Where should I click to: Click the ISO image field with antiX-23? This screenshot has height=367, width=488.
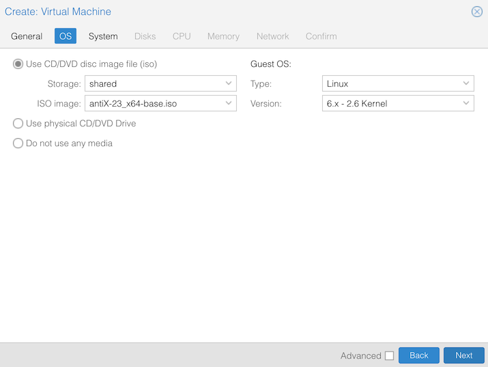tap(154, 104)
